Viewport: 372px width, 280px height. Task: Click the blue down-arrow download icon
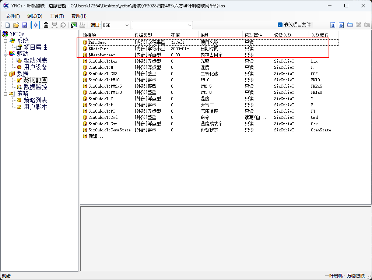tap(341, 25)
